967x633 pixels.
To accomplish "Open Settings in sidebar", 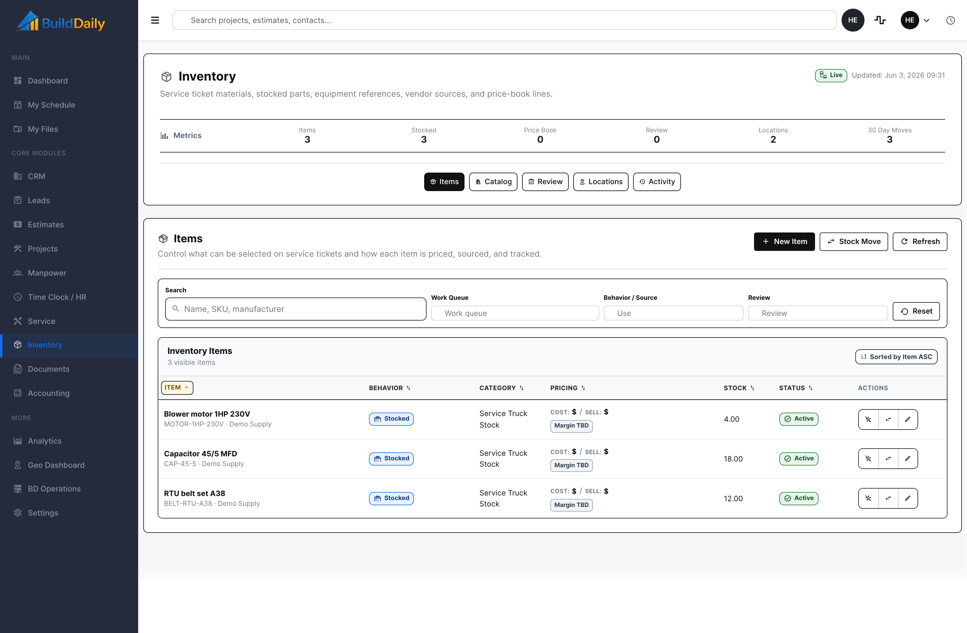I will (x=69, y=513).
